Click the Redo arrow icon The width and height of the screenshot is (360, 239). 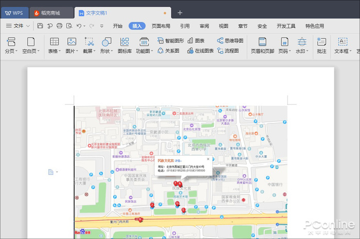(92, 26)
